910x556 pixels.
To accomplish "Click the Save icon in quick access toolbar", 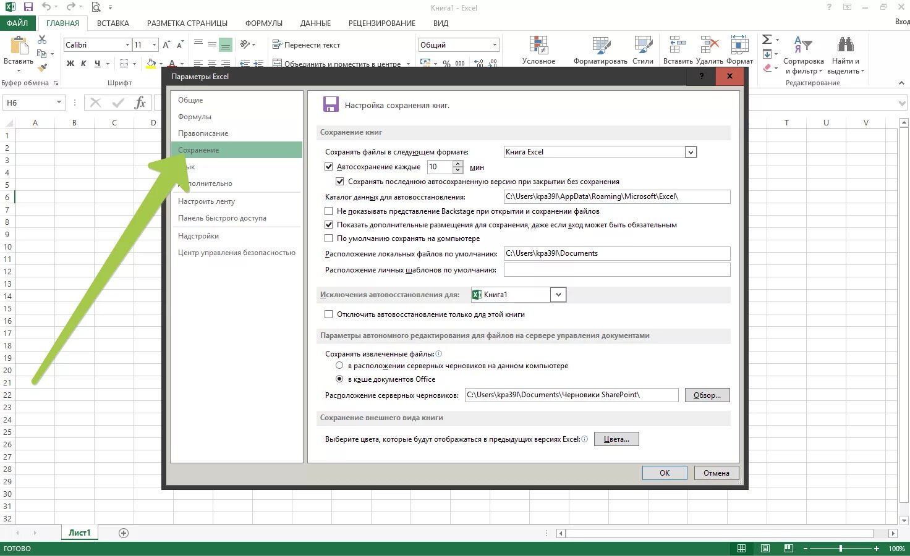I will click(x=28, y=7).
